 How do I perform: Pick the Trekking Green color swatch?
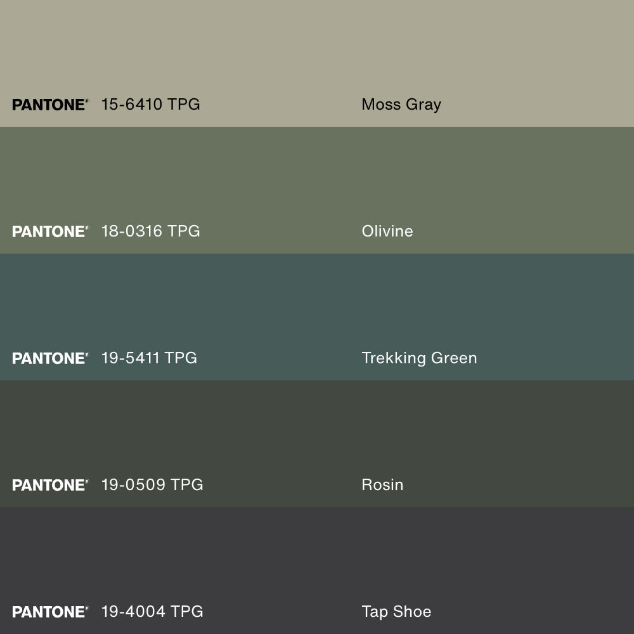317,304
